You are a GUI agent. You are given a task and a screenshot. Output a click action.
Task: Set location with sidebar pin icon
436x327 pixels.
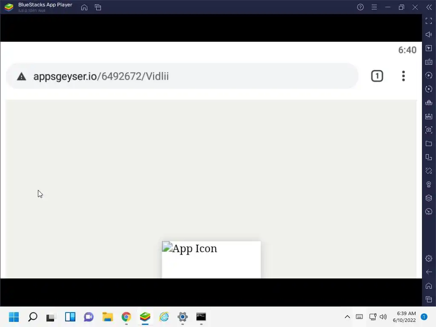[429, 184]
